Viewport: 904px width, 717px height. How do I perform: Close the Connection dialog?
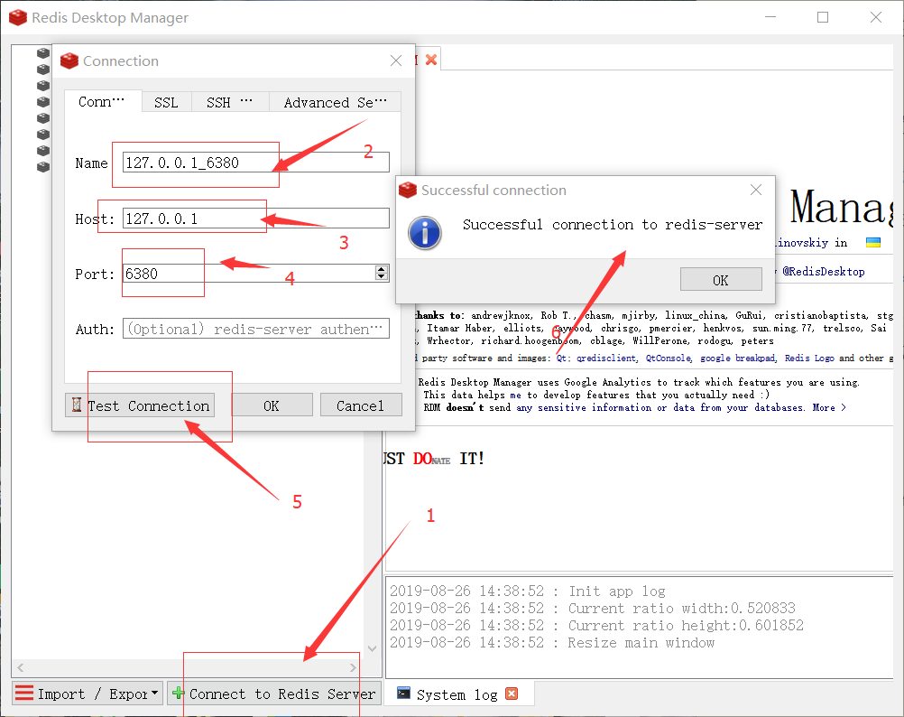point(395,61)
